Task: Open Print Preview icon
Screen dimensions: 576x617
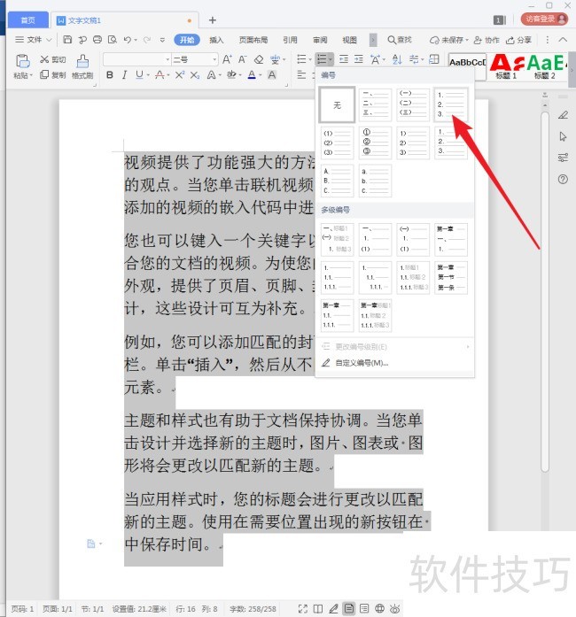Action: point(113,39)
